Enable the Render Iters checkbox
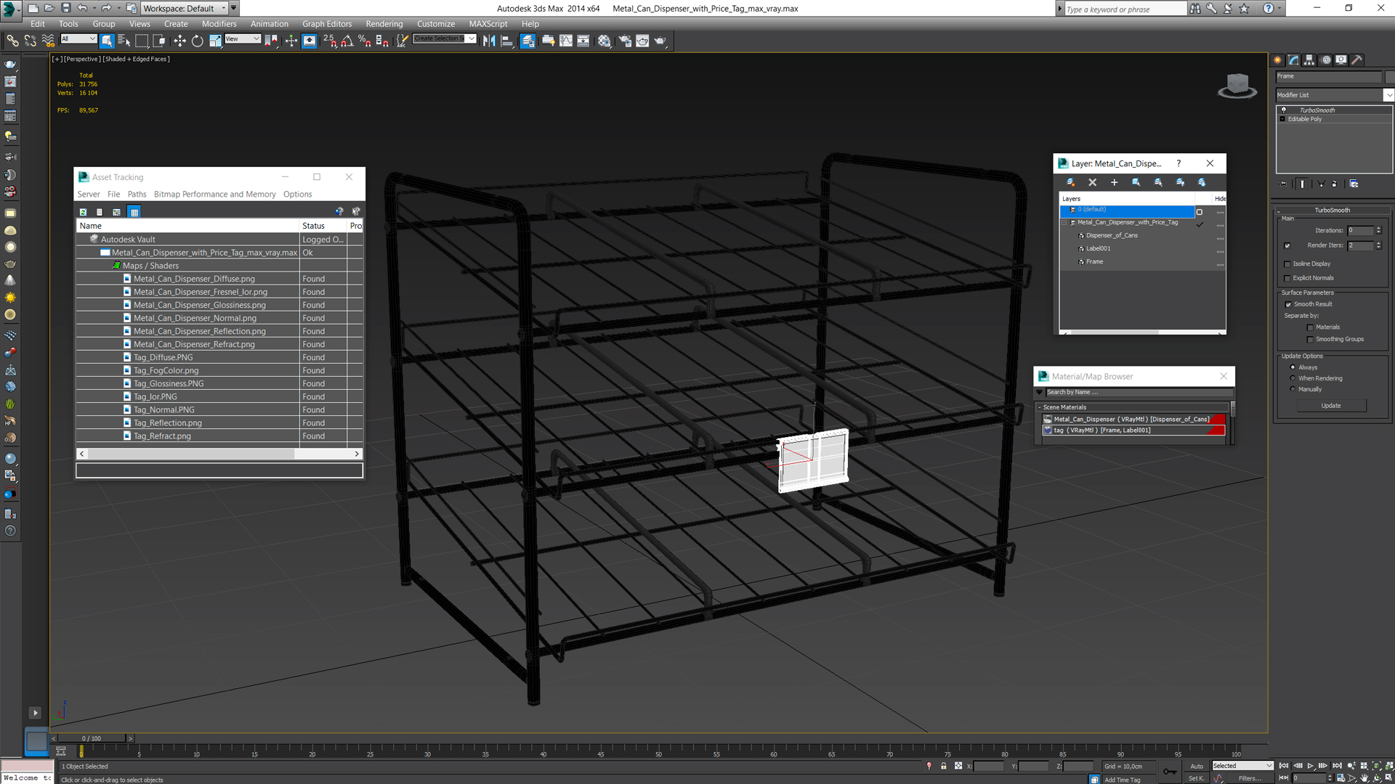The image size is (1395, 784). 1287,245
